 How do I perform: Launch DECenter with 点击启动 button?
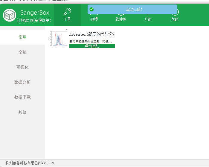92,46
